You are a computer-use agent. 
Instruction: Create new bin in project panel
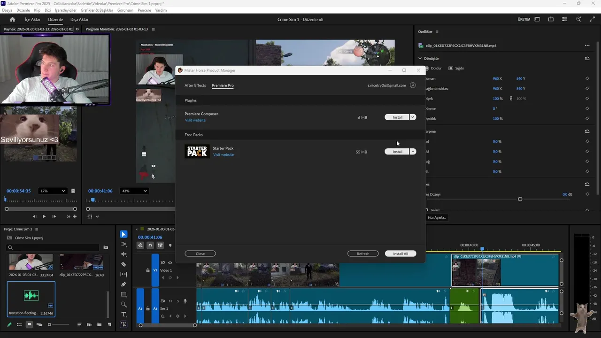click(99, 324)
